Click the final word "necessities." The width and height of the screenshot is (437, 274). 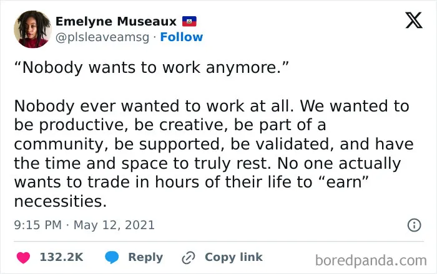pyautogui.click(x=60, y=201)
